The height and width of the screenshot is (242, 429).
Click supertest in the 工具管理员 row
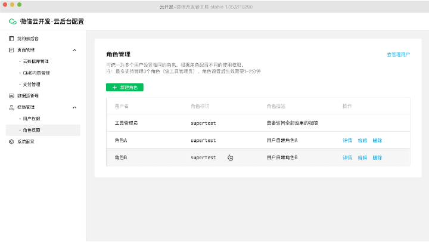(203, 123)
